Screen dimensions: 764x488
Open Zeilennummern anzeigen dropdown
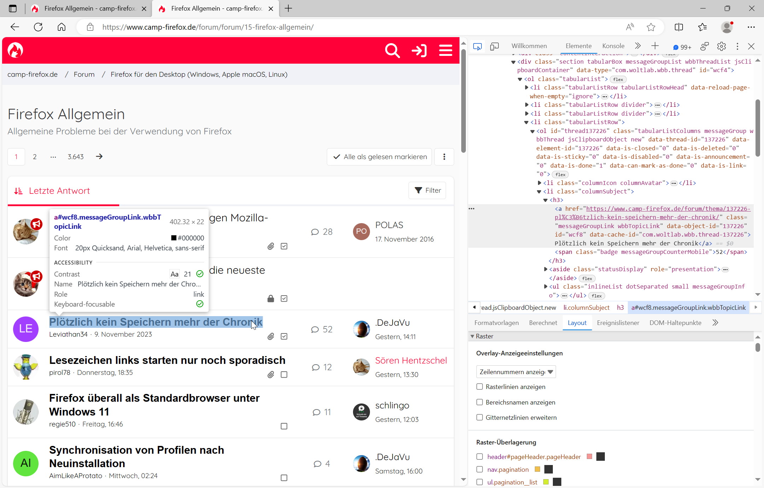tap(516, 372)
